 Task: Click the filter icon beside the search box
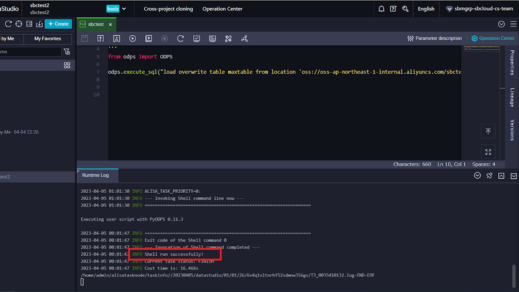point(67,52)
